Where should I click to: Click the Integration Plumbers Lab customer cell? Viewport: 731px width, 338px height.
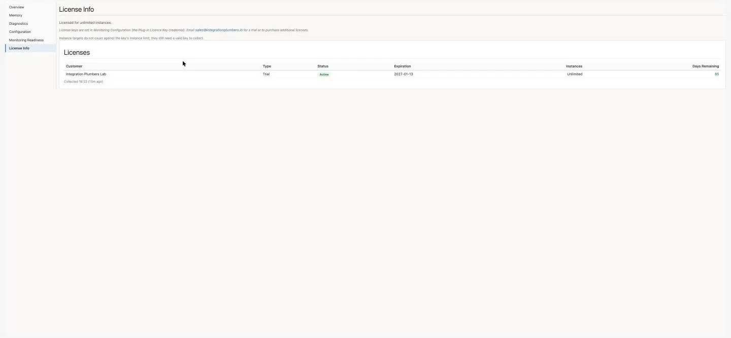pyautogui.click(x=86, y=74)
